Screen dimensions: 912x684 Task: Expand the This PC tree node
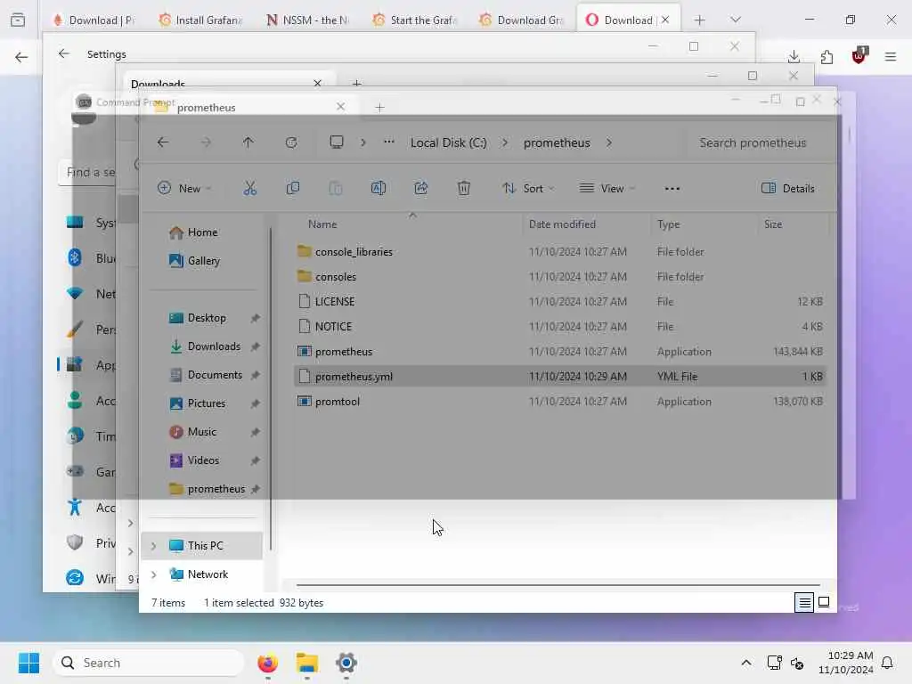click(x=153, y=546)
